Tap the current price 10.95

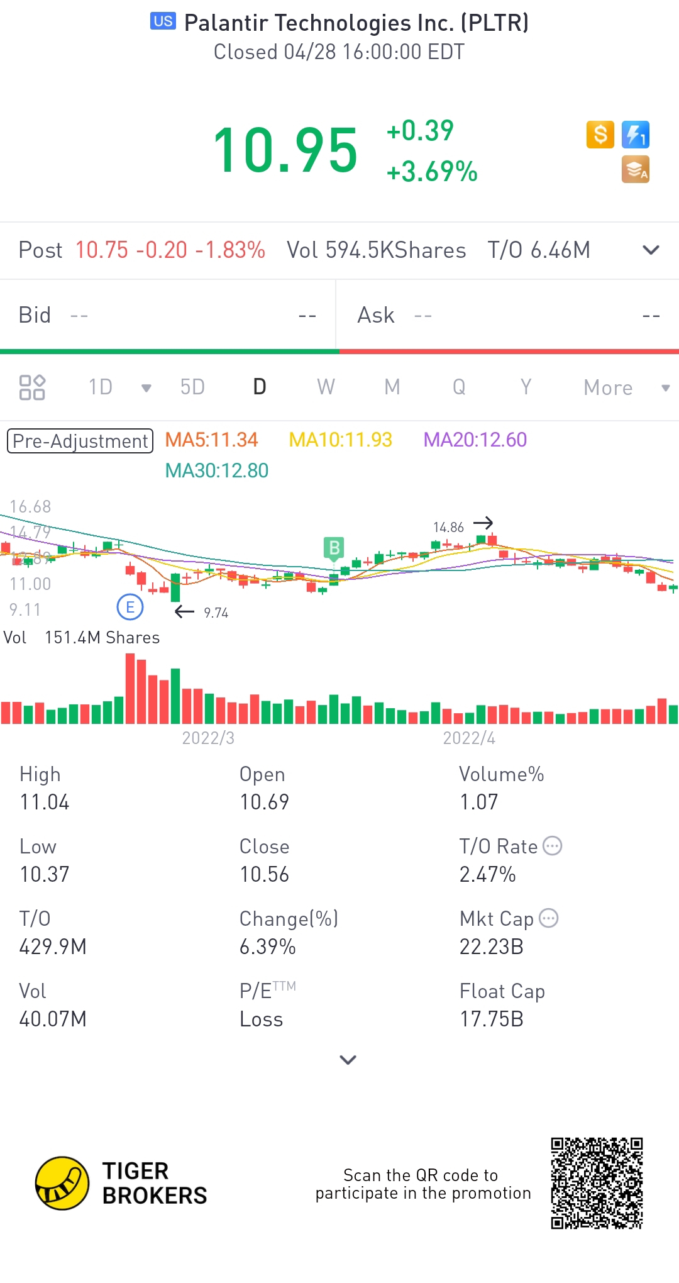coord(285,151)
